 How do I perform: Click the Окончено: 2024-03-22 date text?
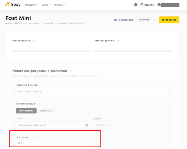click(x=72, y=23)
